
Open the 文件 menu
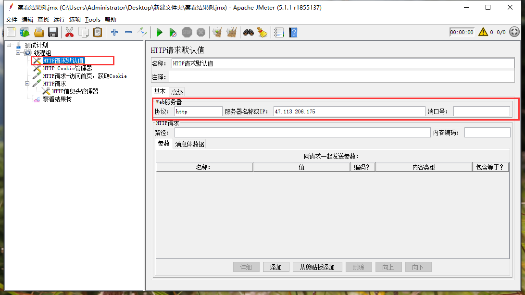coord(12,20)
